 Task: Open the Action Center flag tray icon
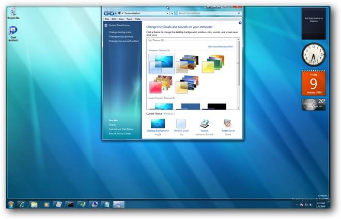click(x=301, y=205)
